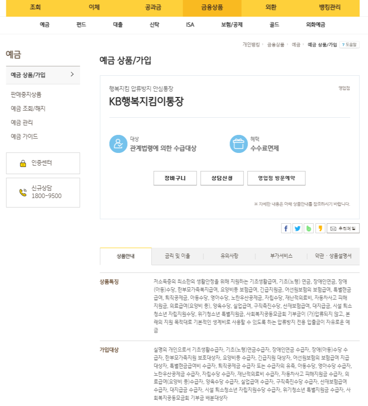Go to 예금 submenu
This screenshot has height=406, width=368.
pyautogui.click(x=45, y=25)
